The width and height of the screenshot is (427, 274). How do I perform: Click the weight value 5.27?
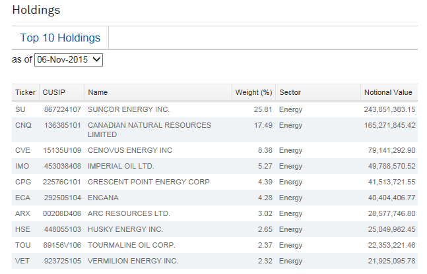[265, 166]
